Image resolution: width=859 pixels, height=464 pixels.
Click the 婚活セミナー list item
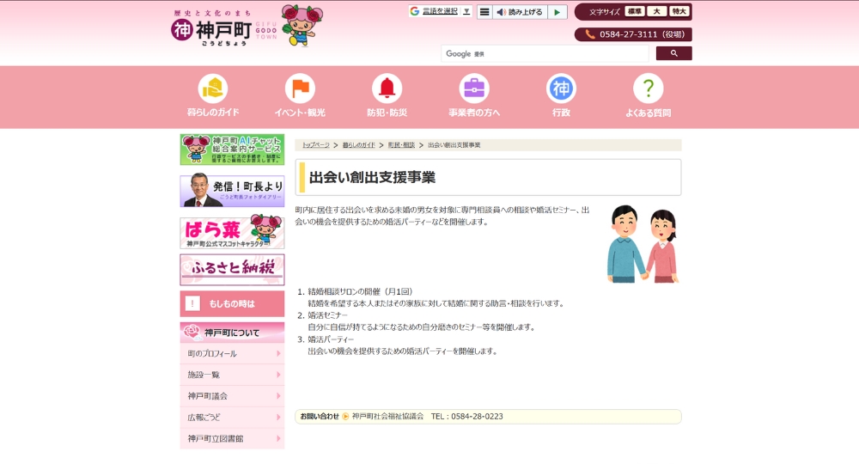(327, 315)
